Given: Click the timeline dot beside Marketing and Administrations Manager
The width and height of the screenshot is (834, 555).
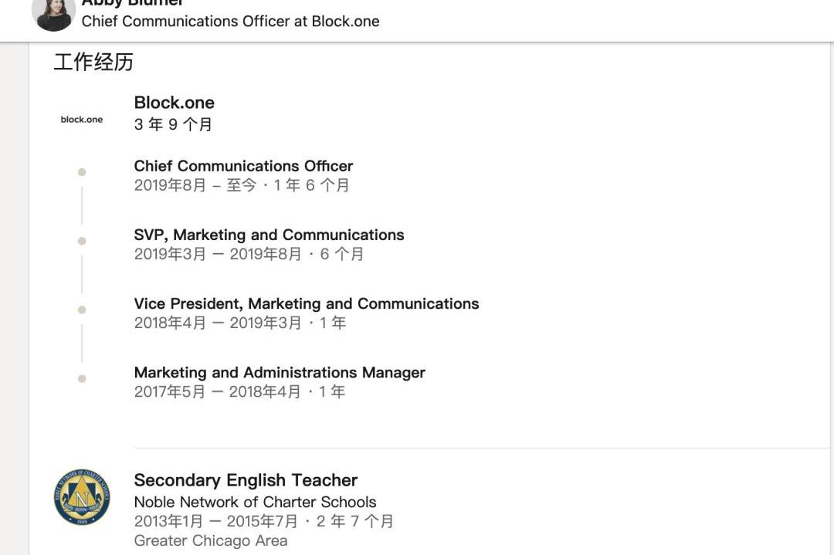Looking at the screenshot, I should 82,378.
